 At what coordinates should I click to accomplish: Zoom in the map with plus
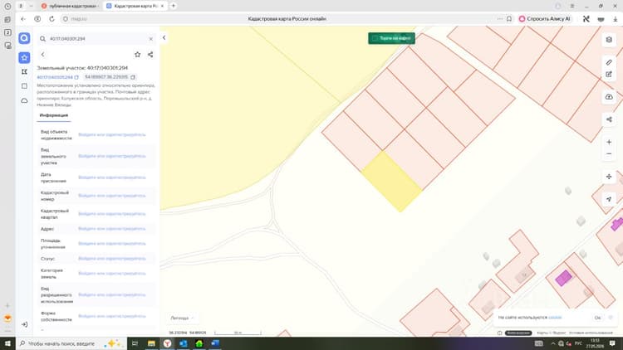click(x=609, y=142)
